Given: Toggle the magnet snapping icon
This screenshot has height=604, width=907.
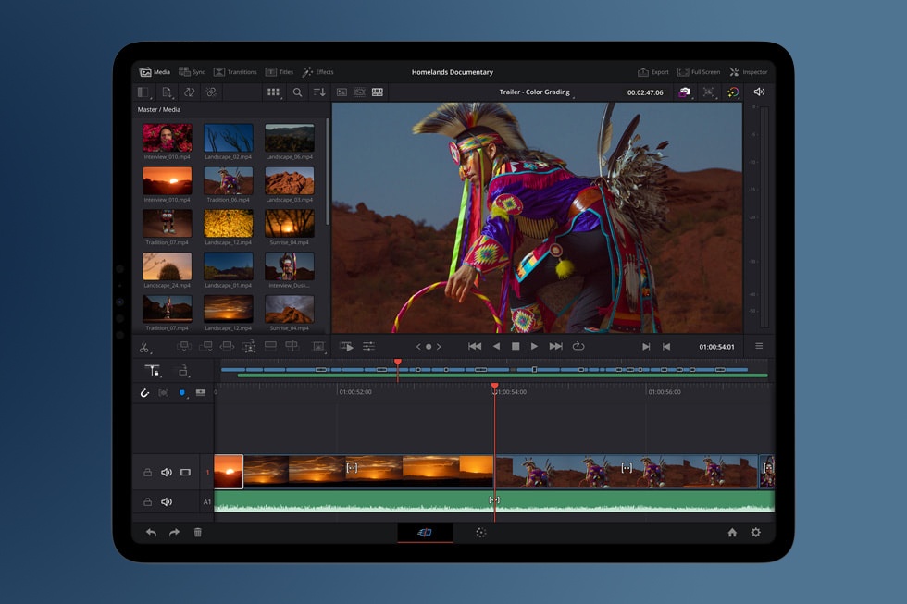Looking at the screenshot, I should pyautogui.click(x=144, y=393).
